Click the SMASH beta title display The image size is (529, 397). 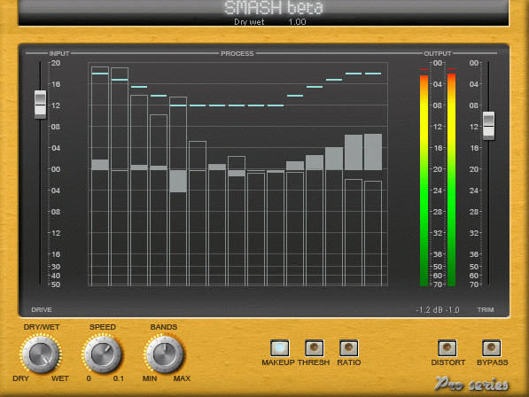click(x=274, y=8)
